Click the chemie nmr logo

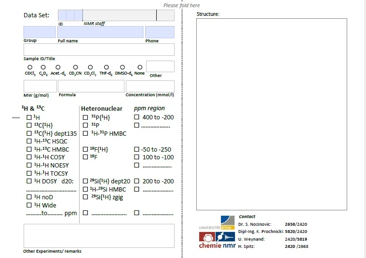(217, 240)
